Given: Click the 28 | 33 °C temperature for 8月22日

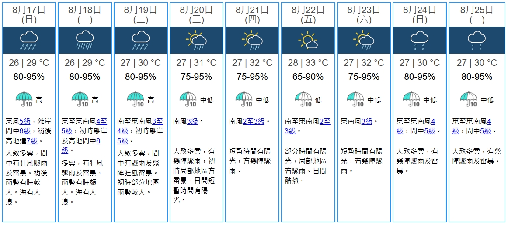Looking at the screenshot, I should click(x=308, y=63).
